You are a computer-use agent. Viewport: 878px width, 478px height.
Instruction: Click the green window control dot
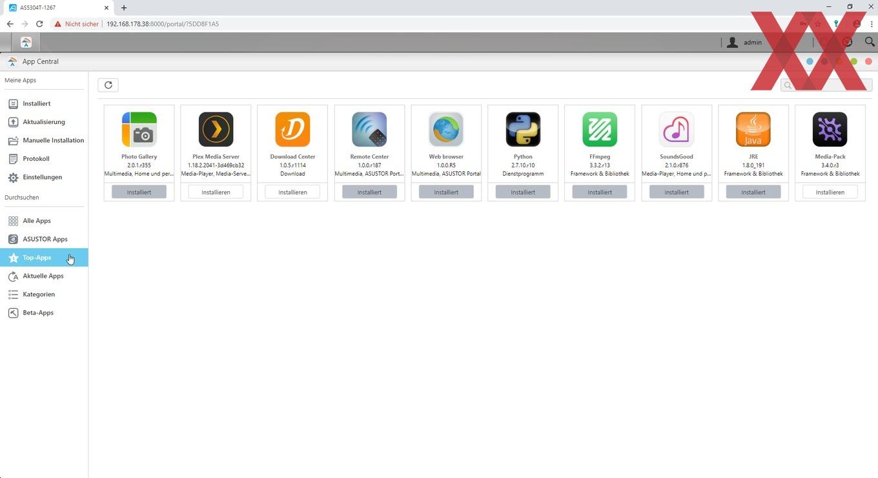[x=853, y=61]
